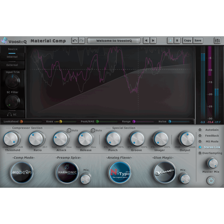Select state B
Screen dimensions: 224x224
(177, 41)
